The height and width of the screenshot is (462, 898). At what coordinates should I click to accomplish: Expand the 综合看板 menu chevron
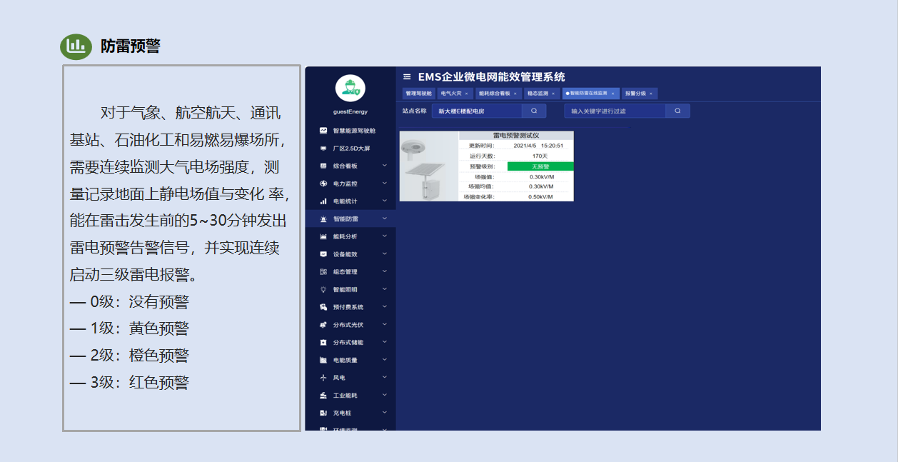(385, 166)
